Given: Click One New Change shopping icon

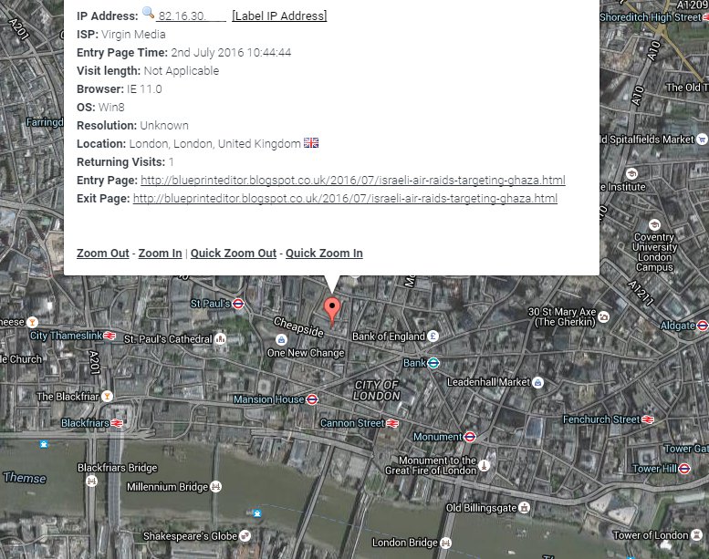Looking at the screenshot, I should tap(281, 339).
